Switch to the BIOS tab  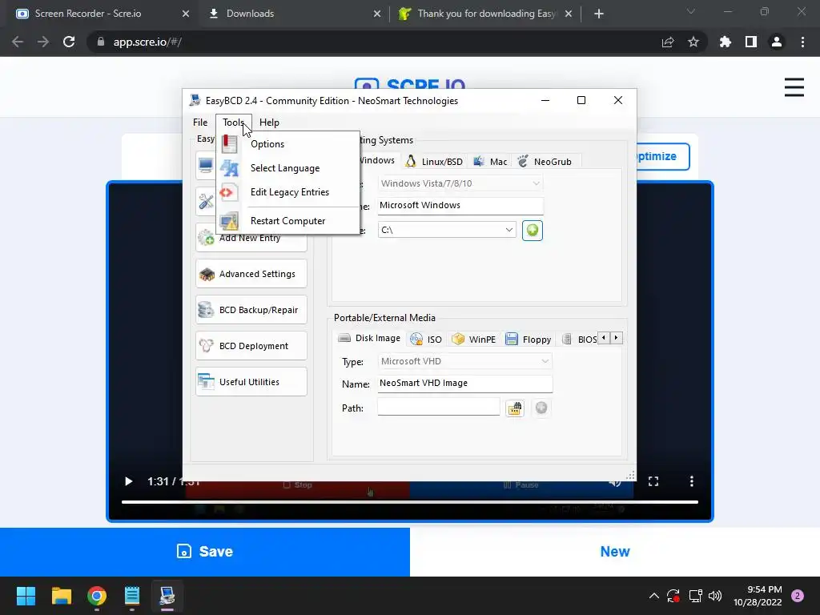[581, 339]
